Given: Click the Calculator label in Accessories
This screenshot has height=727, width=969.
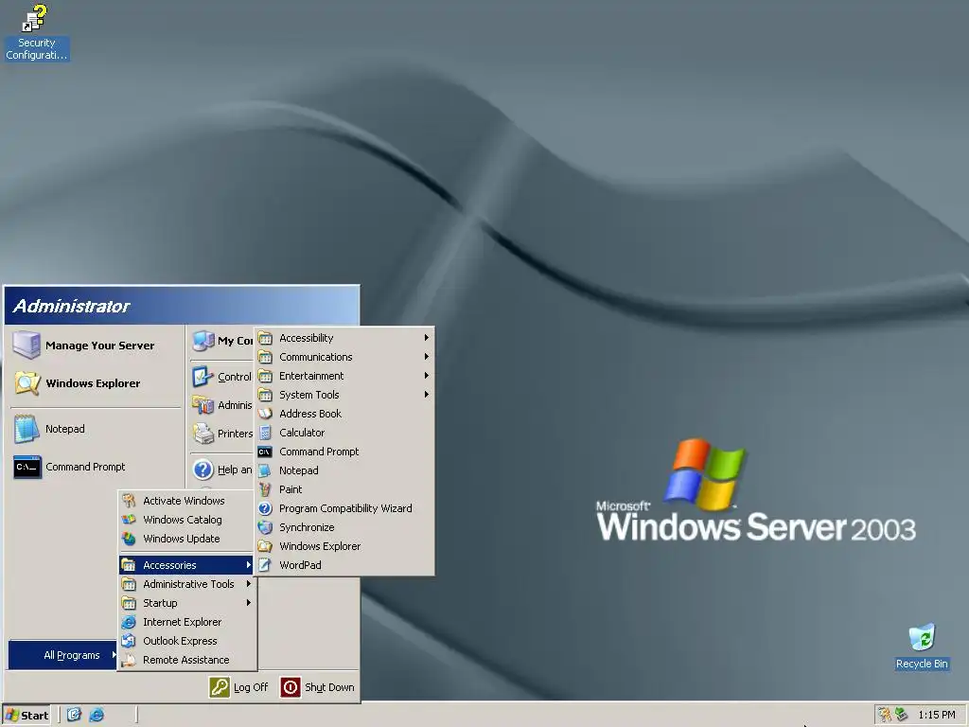Looking at the screenshot, I should click(302, 433).
